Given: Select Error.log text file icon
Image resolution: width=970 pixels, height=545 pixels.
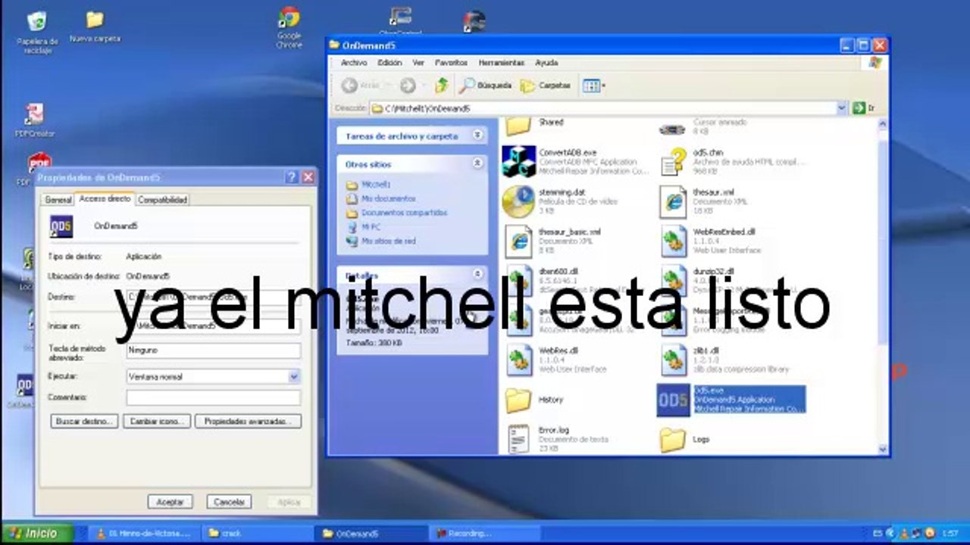Looking at the screenshot, I should [518, 438].
